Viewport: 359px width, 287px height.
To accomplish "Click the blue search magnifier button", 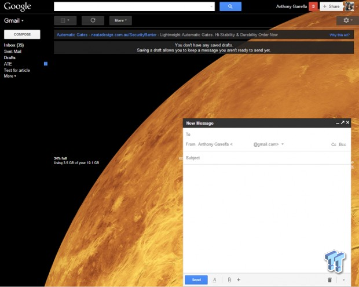I will click(x=230, y=6).
